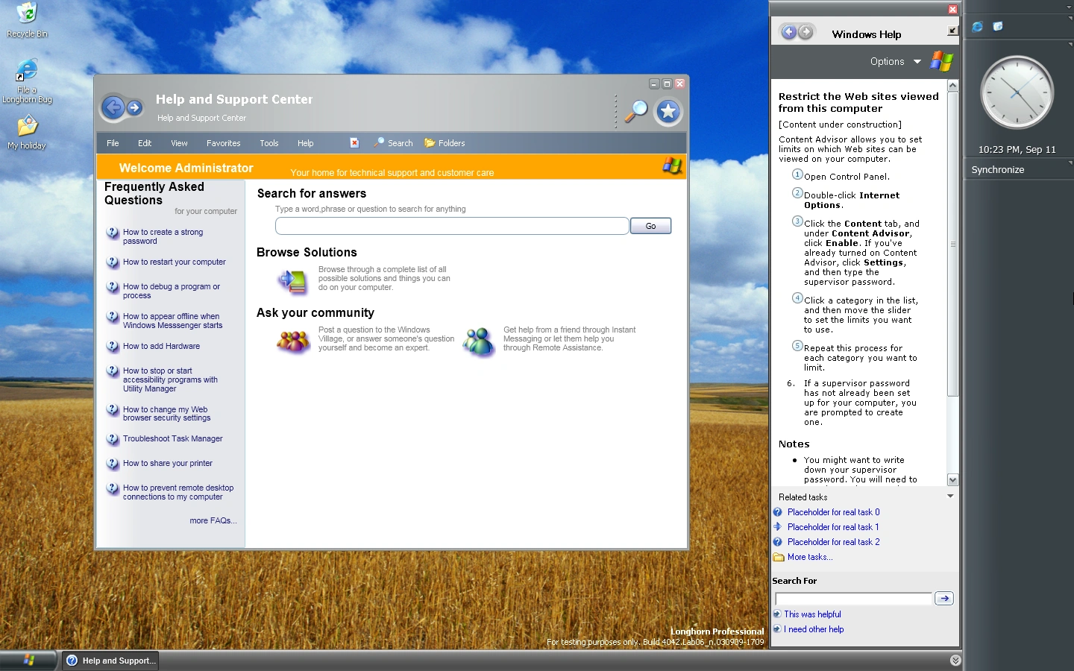The image size is (1074, 671).
Task: Click the double-chevron at sidebar bottom
Action: click(955, 661)
